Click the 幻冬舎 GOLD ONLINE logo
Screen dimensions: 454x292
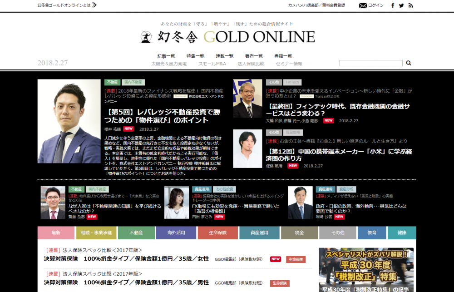click(227, 37)
